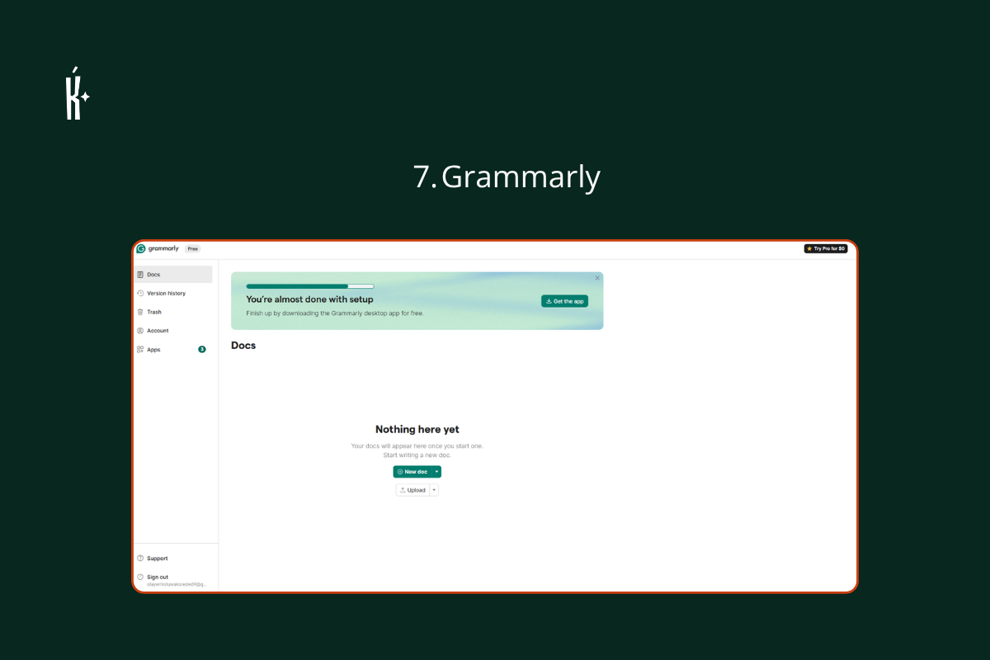Click the Free plan badge
This screenshot has width=990, height=660.
pyautogui.click(x=192, y=248)
